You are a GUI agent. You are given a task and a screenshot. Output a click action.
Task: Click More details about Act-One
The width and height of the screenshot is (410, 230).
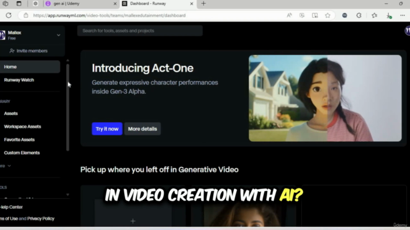click(142, 129)
